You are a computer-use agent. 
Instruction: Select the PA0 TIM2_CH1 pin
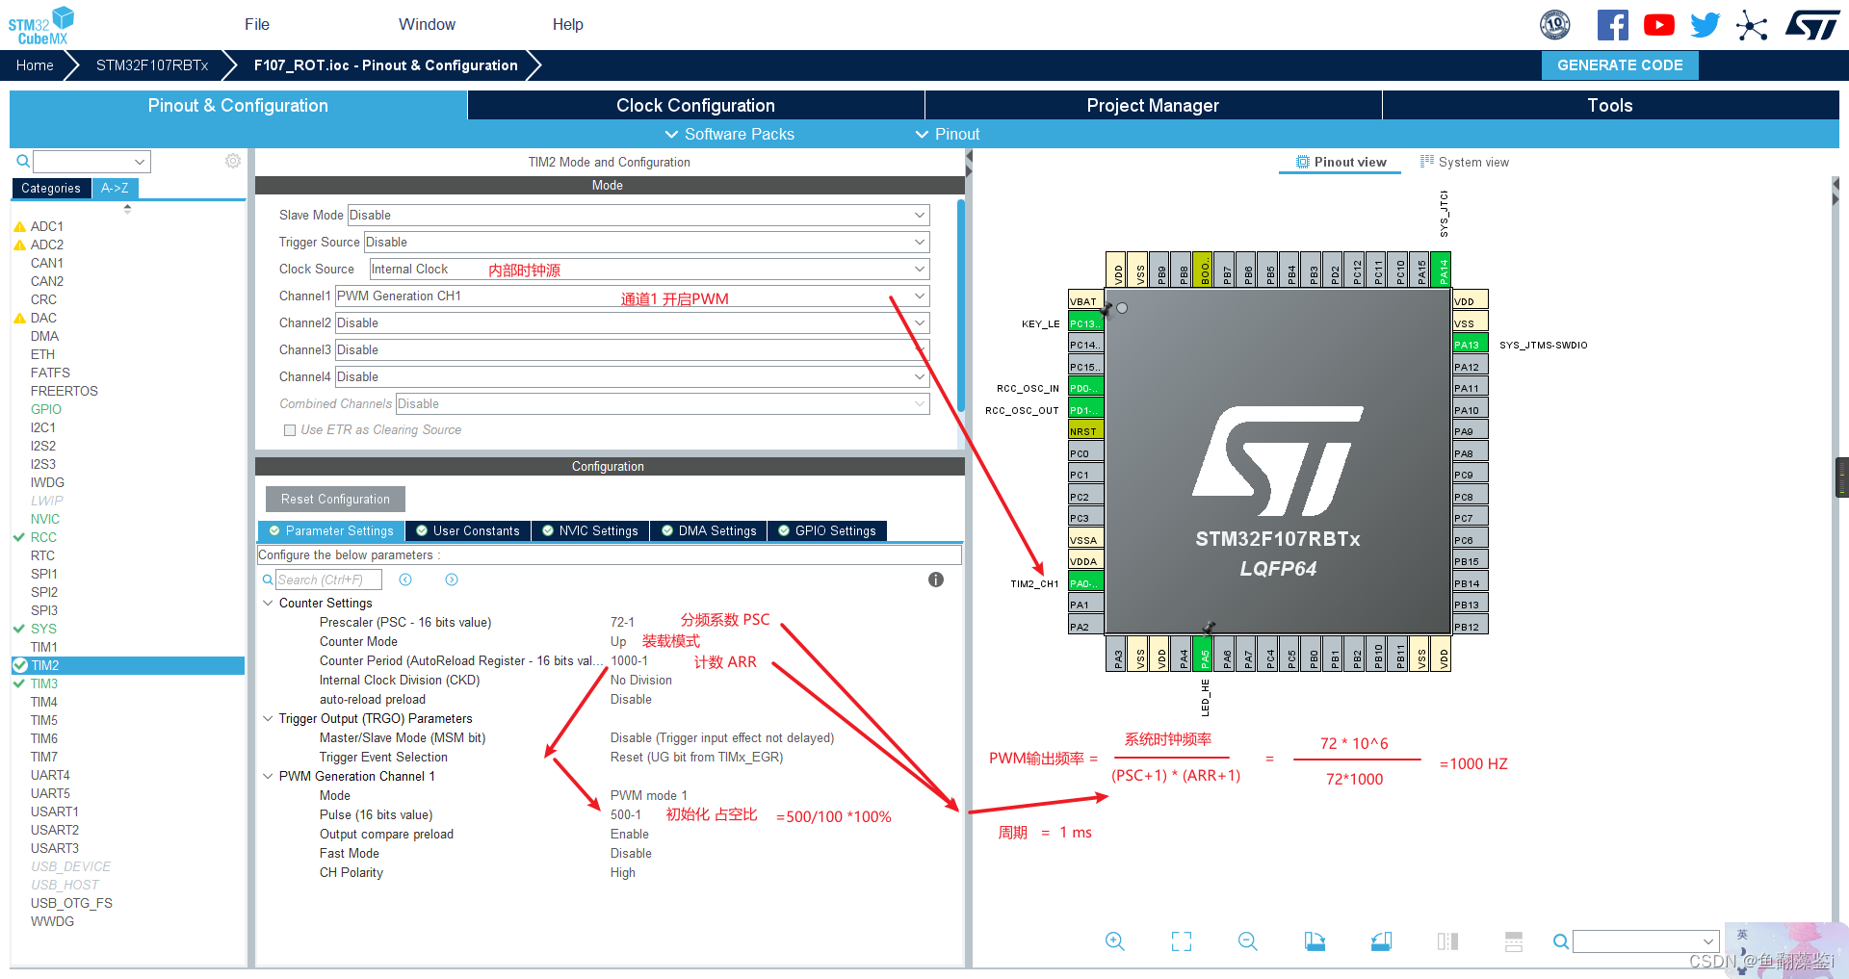(1085, 583)
